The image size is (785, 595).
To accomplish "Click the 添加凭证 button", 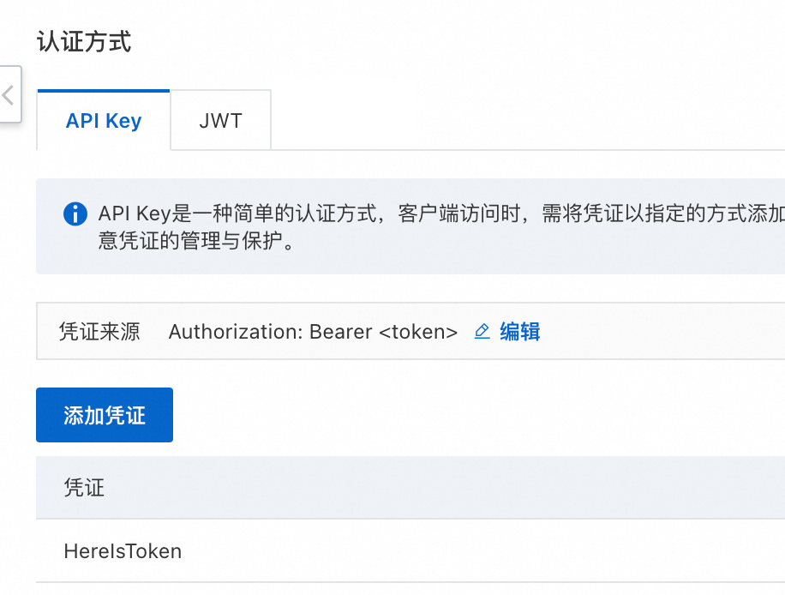I will point(105,415).
